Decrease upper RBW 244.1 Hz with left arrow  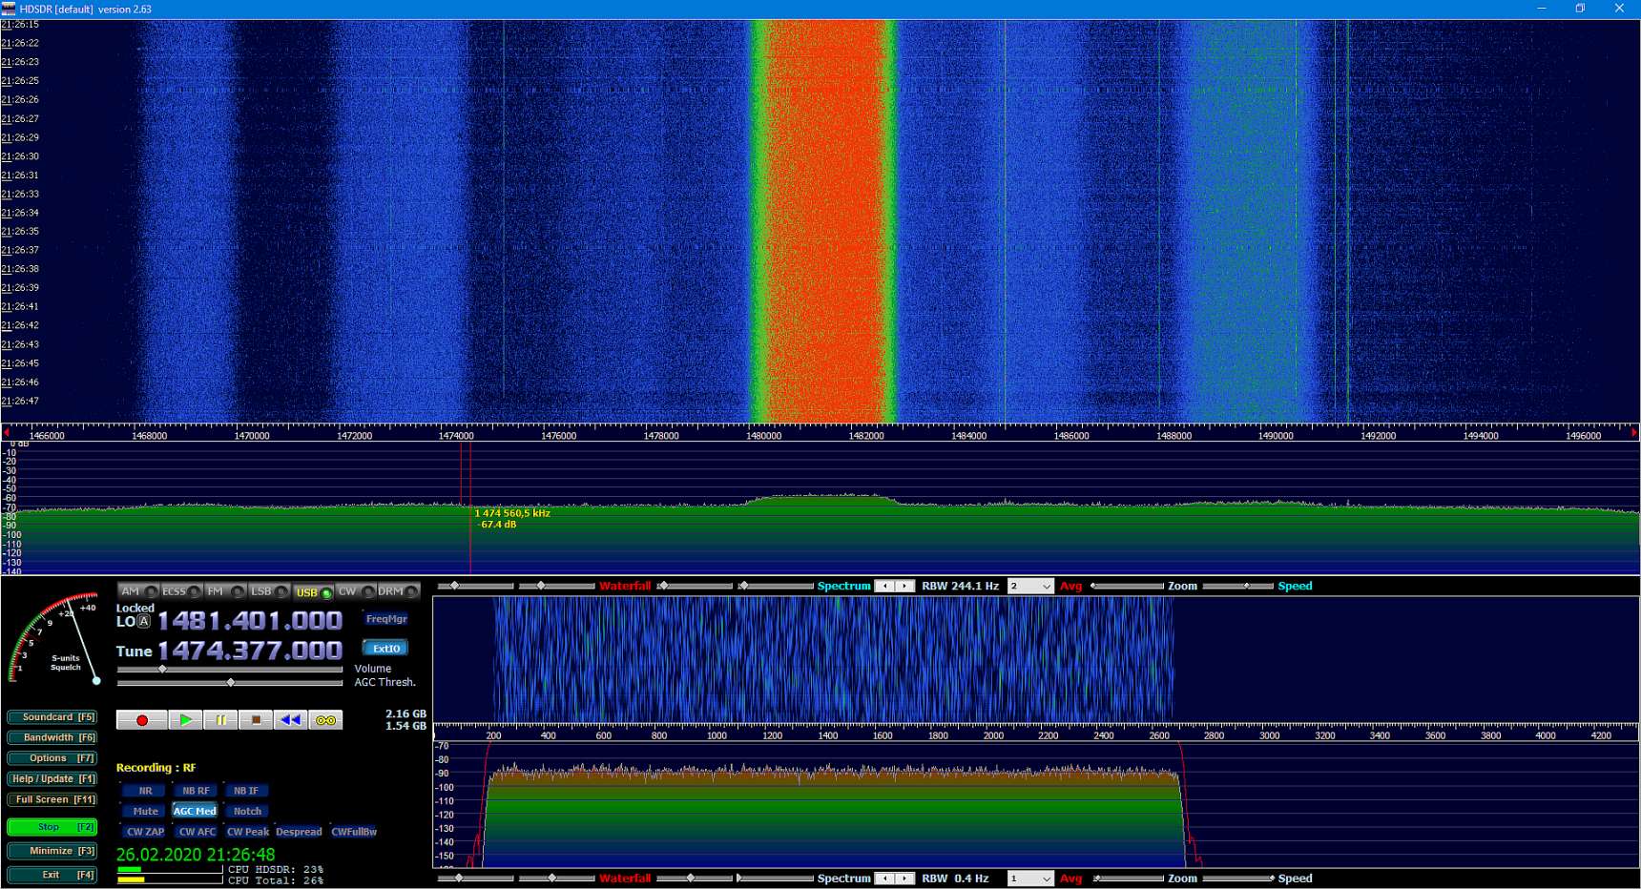click(x=884, y=587)
